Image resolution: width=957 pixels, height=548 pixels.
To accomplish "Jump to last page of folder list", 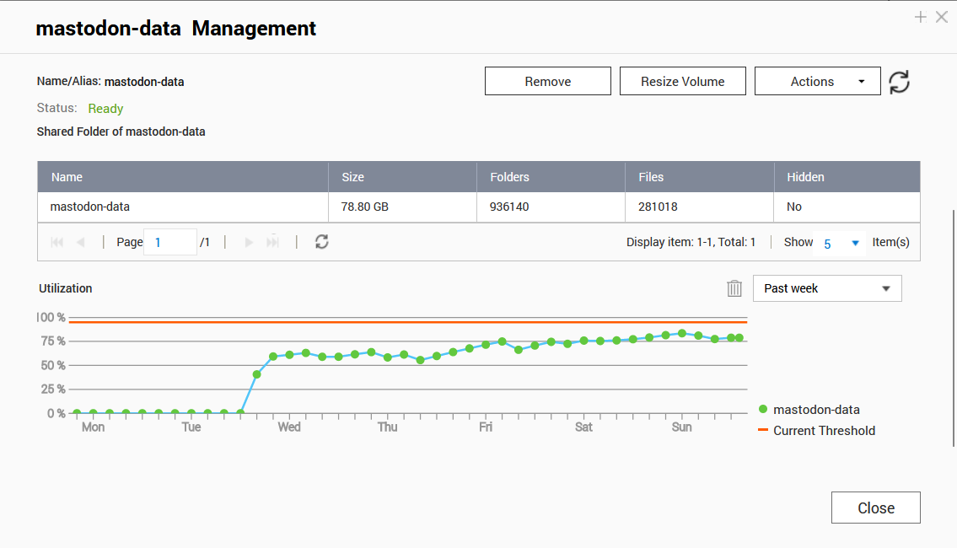I will [x=272, y=242].
